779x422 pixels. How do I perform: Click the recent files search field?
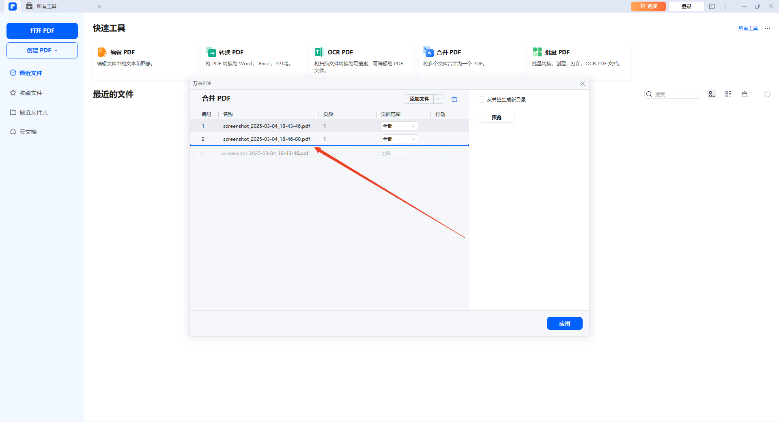(676, 94)
